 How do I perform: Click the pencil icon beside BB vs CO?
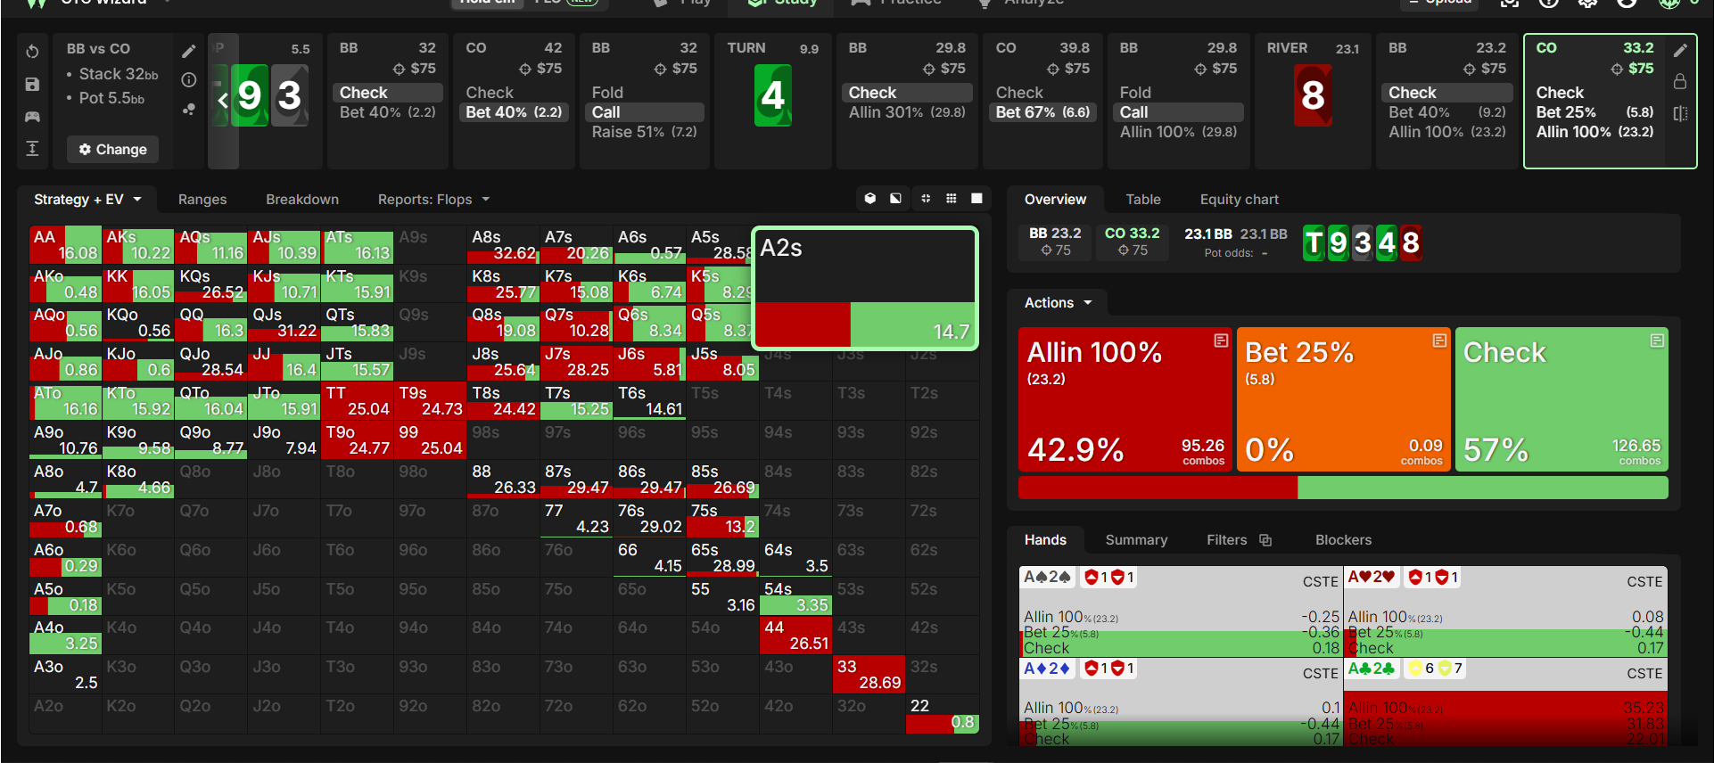tap(189, 51)
